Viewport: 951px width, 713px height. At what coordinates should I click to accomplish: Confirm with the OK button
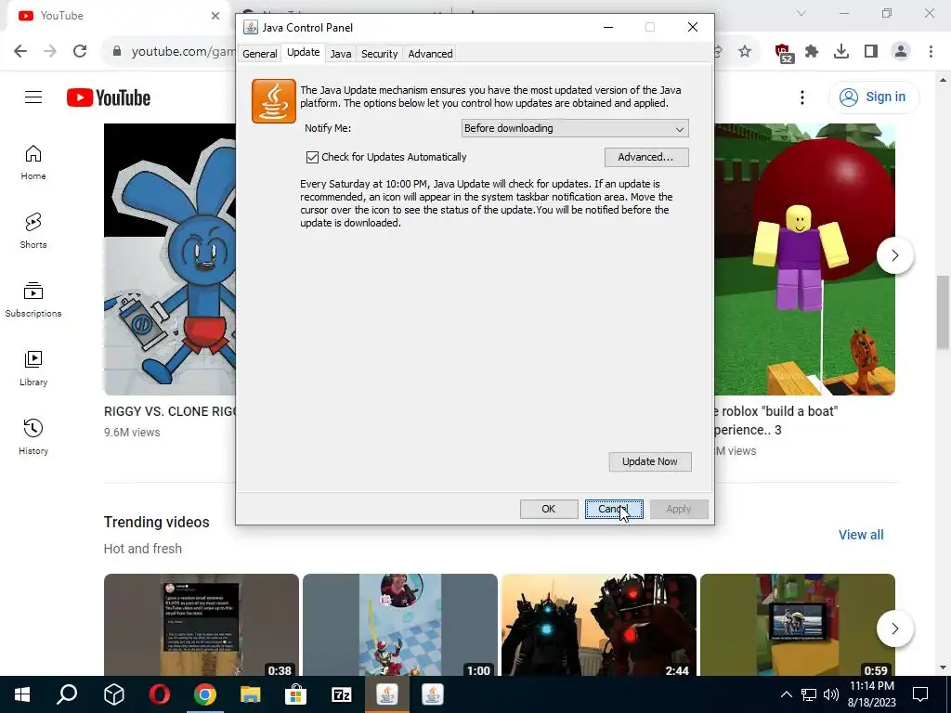point(549,509)
